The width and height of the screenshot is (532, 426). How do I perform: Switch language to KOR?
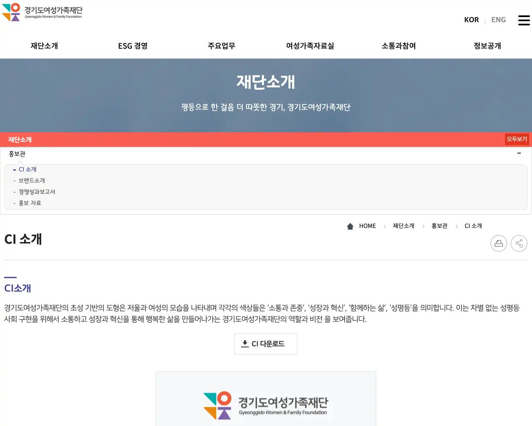471,20
